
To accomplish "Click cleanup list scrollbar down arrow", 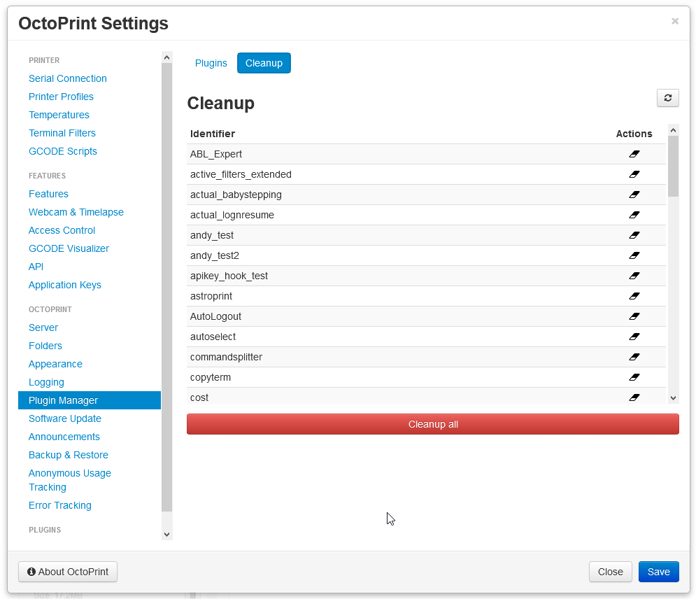I will [674, 398].
